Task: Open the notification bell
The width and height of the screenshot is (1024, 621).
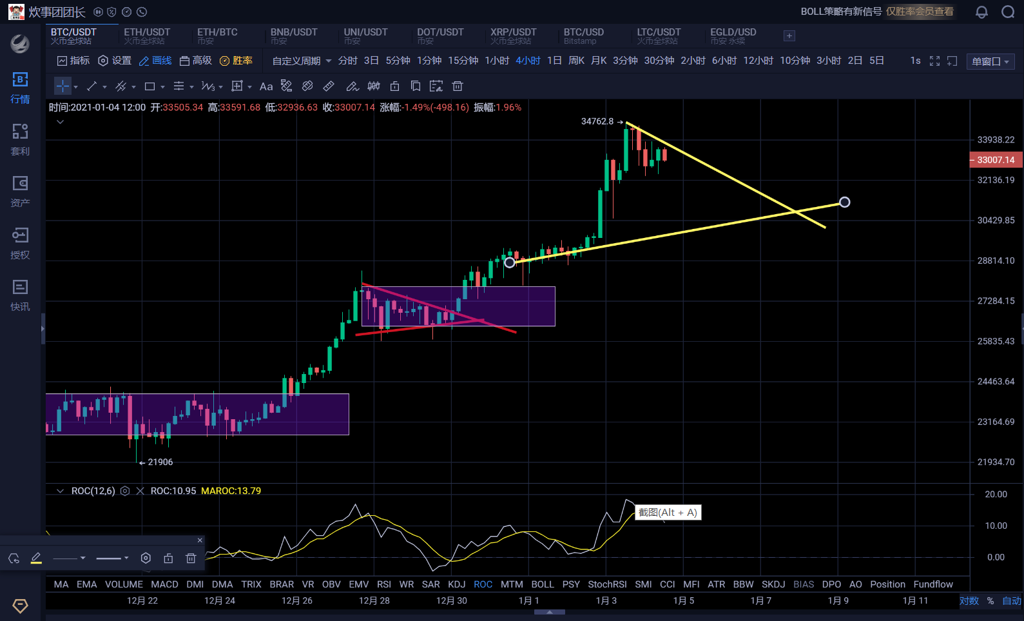Action: pos(981,12)
